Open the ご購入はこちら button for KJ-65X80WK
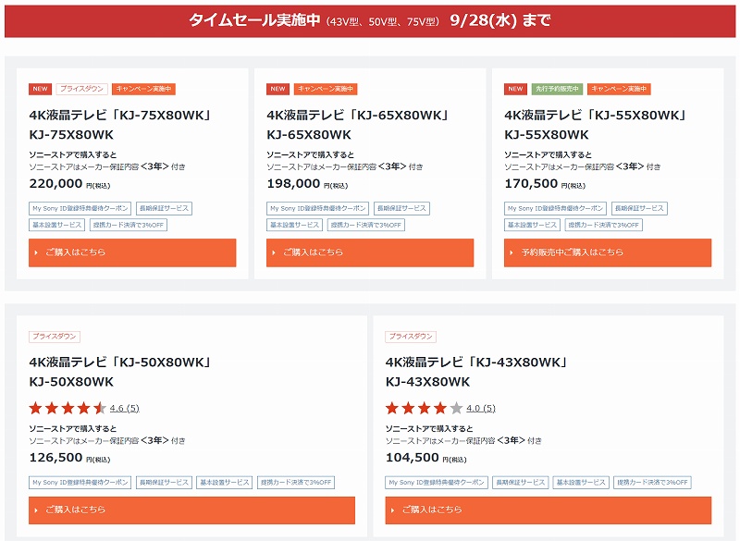Viewport: 740px width, 541px height. (370, 252)
